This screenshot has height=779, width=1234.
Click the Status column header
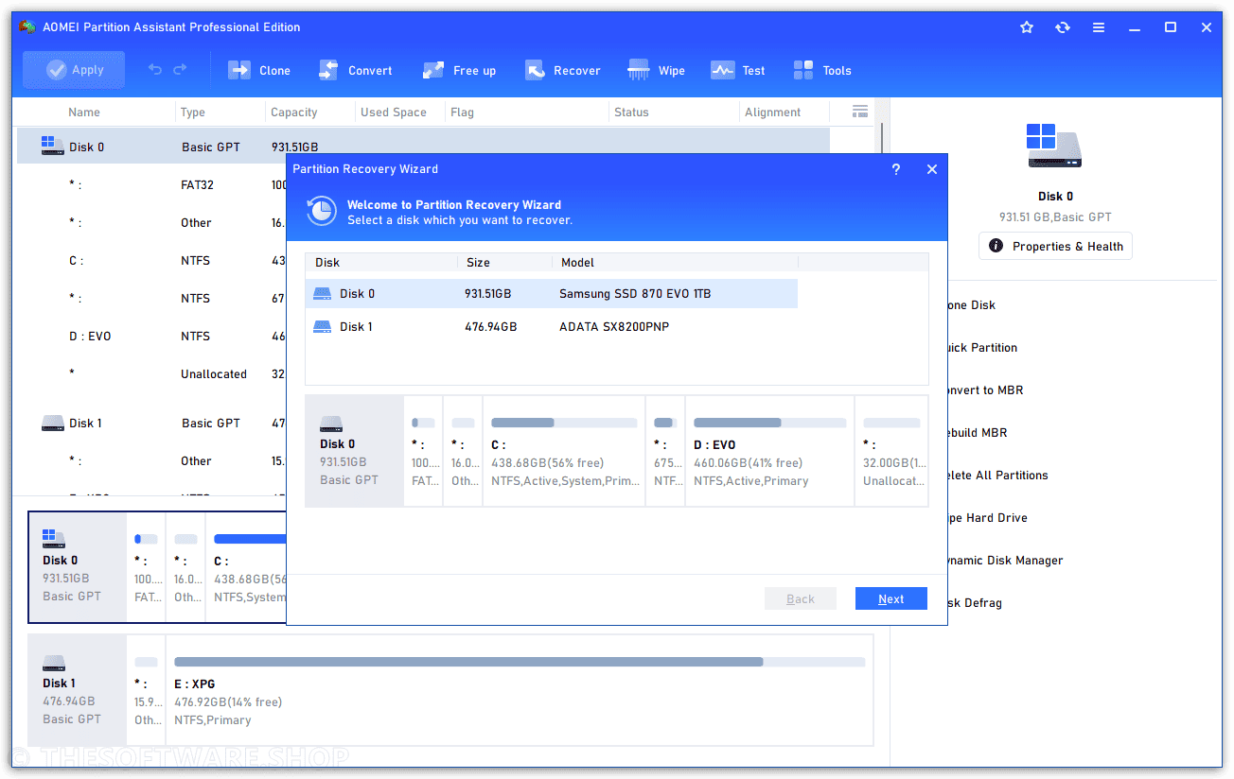click(x=631, y=112)
